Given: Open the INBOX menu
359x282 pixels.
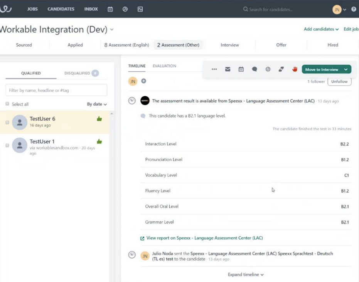Looking at the screenshot, I should (x=91, y=9).
